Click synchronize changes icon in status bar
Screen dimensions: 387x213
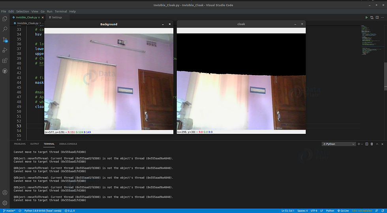[x=20, y=211]
